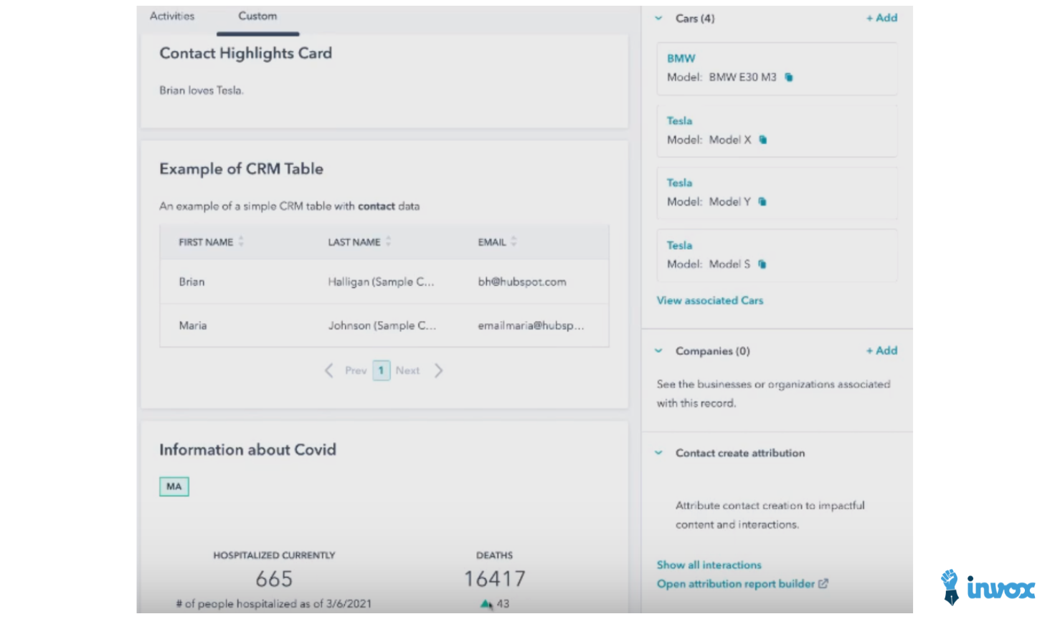The width and height of the screenshot is (1050, 619).
Task: Click the Hospitalized Currently value 665
Action: click(274, 579)
